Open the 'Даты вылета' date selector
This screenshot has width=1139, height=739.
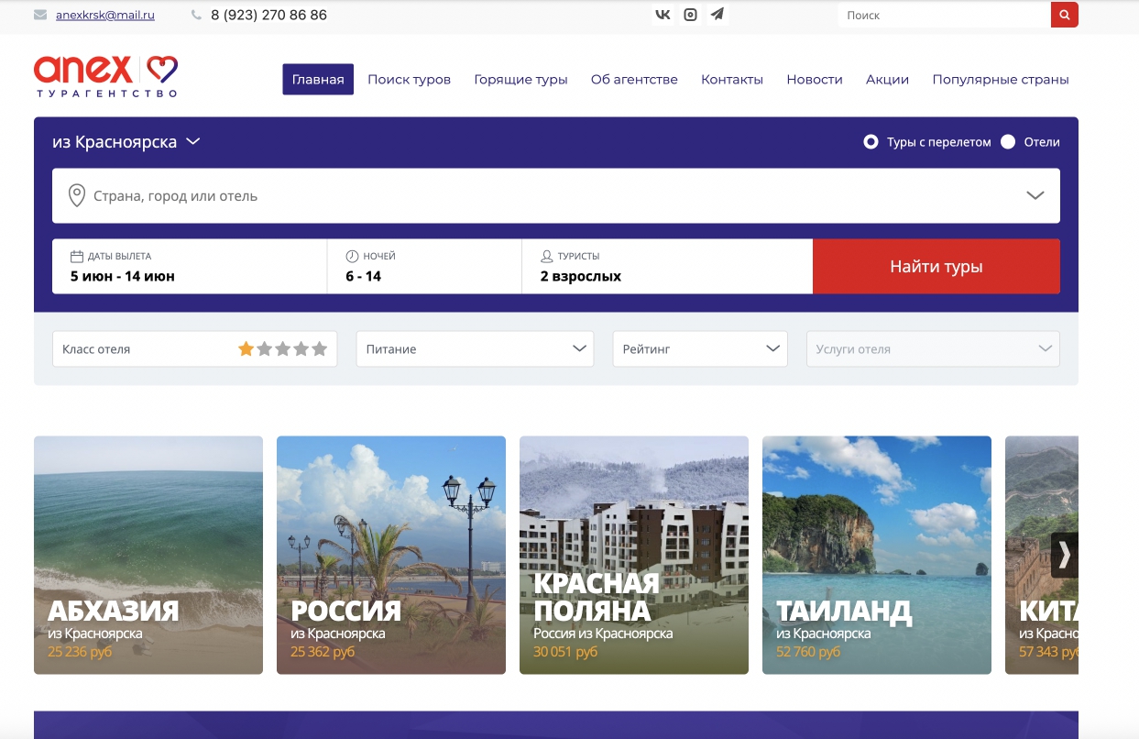click(x=189, y=267)
